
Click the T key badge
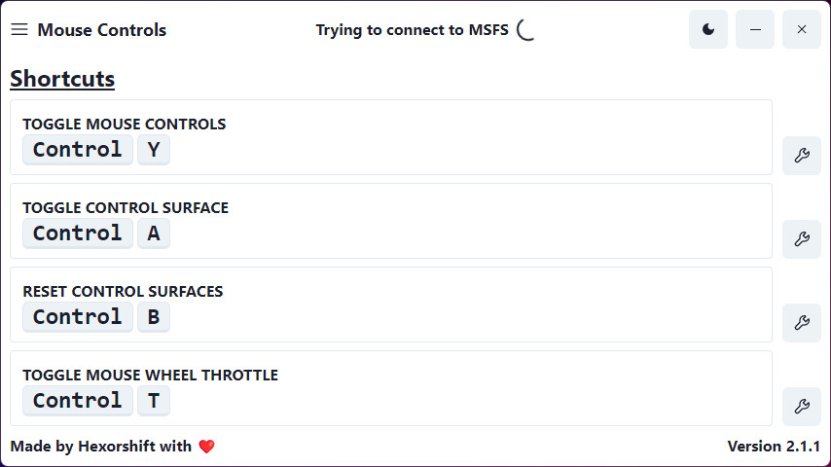[154, 401]
